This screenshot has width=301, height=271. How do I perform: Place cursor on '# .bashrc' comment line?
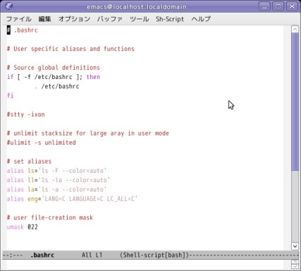23,30
